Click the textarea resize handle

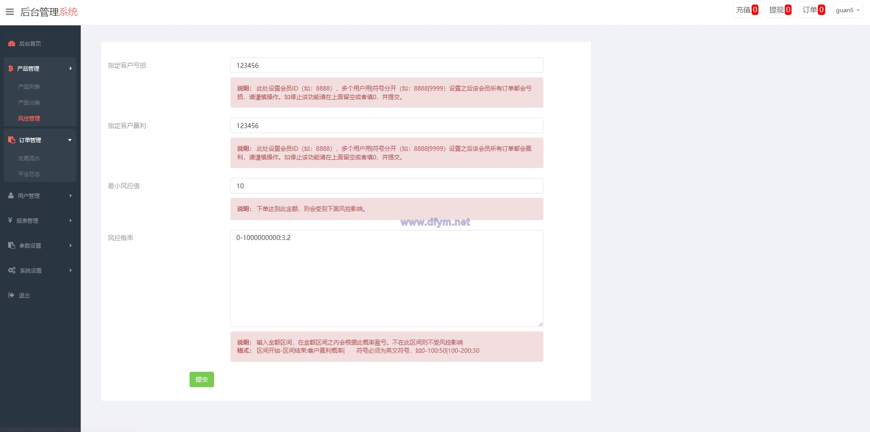[541, 324]
